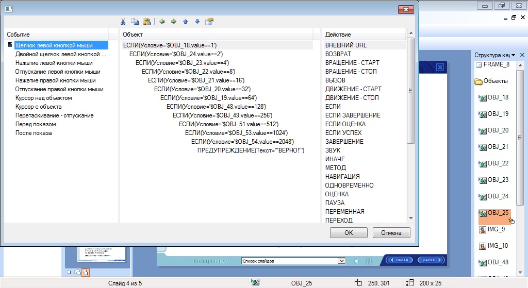The height and width of the screenshot is (288, 528).
Task: Select OBJ_22 in the structure panel
Action: [x=498, y=163]
